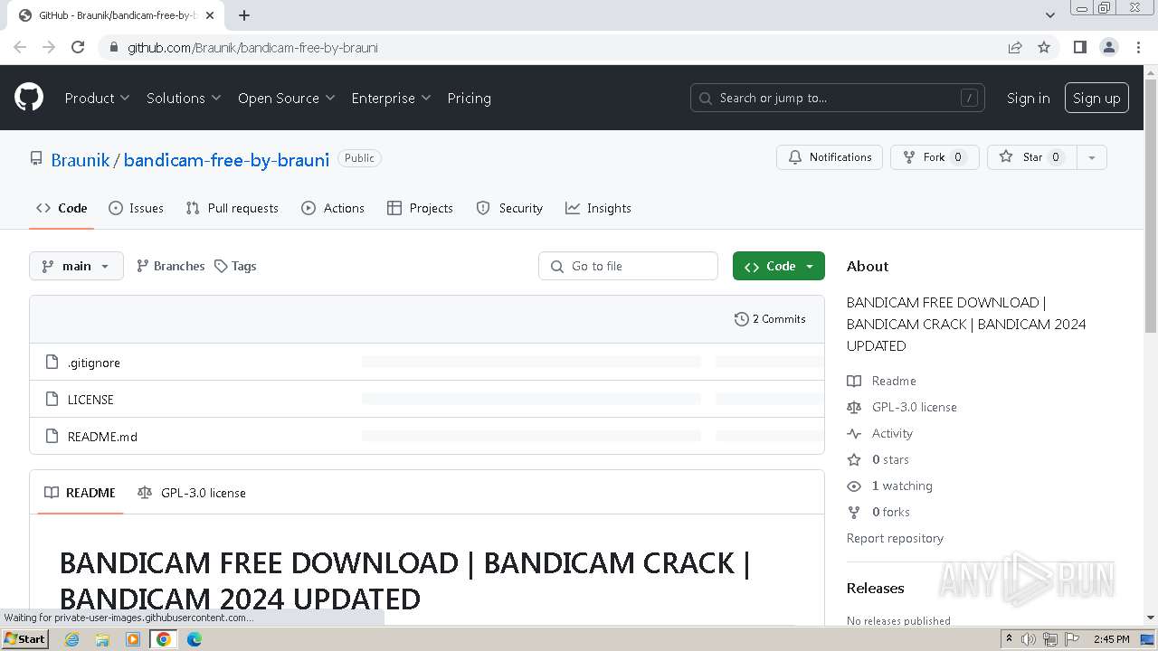Screen dimensions: 1158x651
Task: Select the README tab in file viewer
Action: click(81, 493)
